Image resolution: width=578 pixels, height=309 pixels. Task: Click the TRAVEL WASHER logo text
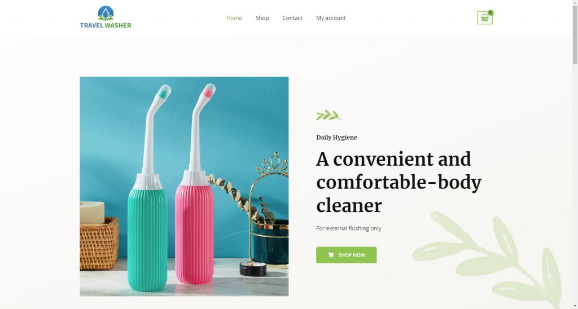pyautogui.click(x=106, y=25)
